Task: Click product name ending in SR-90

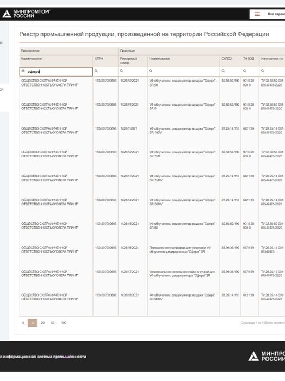Action: 182,83
